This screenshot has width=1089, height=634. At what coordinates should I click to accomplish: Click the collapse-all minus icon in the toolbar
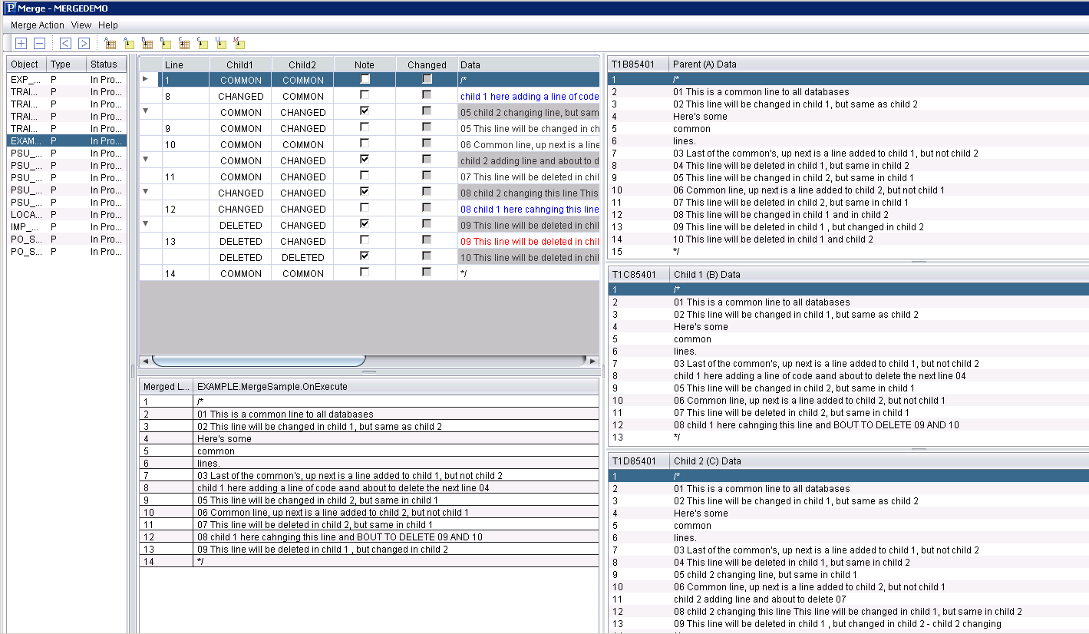[39, 43]
